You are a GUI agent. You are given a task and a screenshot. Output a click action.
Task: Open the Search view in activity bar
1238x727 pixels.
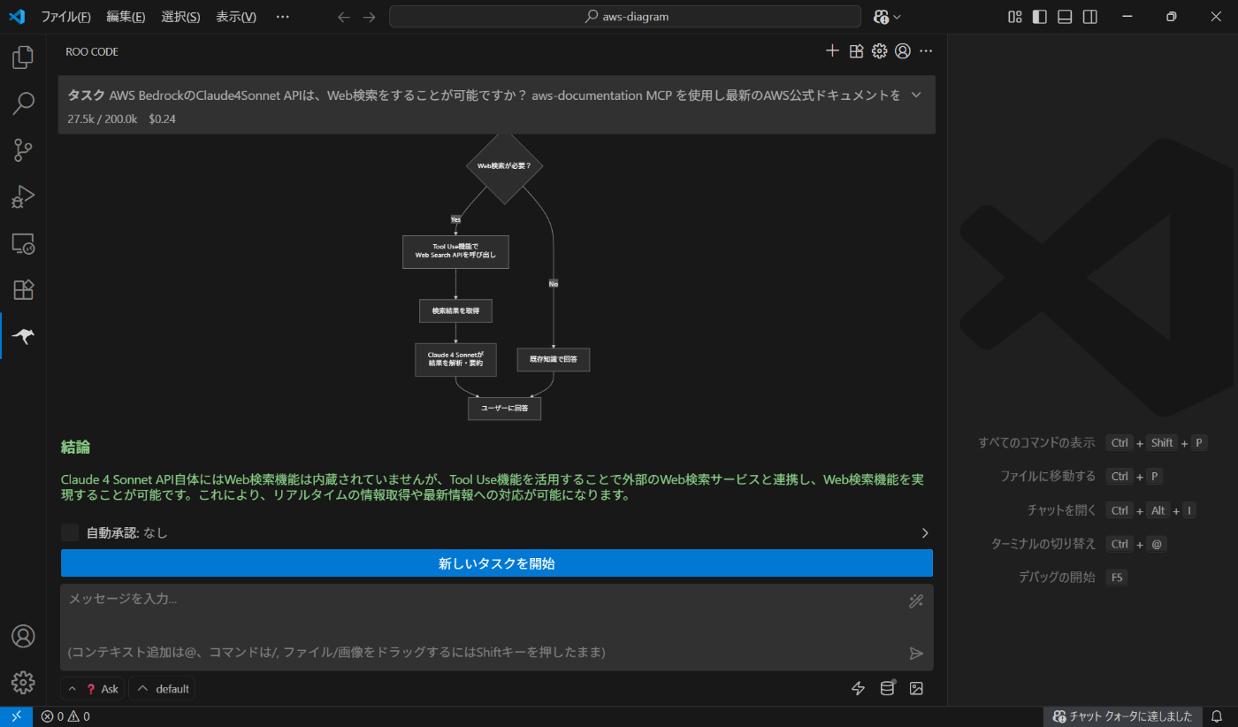pos(23,103)
